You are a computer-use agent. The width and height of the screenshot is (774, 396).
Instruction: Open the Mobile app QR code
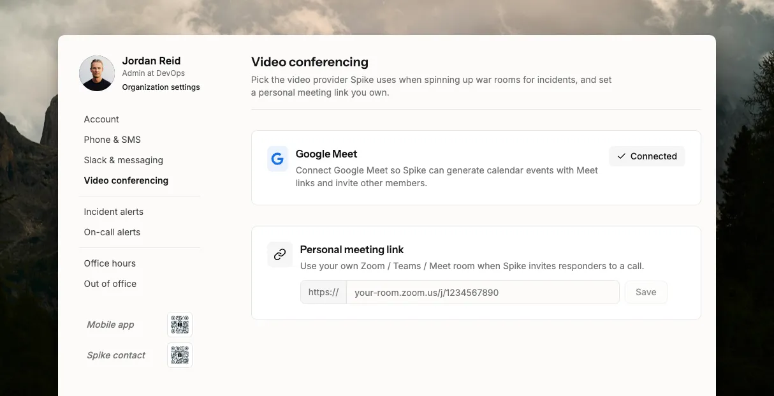tap(180, 325)
